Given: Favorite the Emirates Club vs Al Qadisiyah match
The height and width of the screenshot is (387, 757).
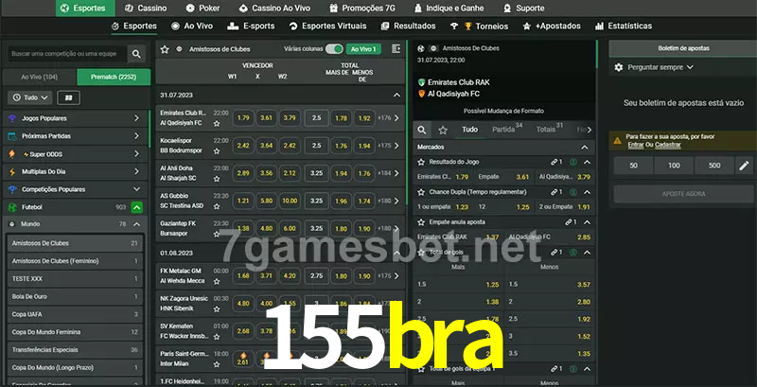Looking at the screenshot, I should [x=217, y=124].
